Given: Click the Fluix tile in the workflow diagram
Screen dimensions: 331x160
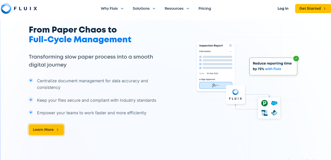Looking at the screenshot, I should tap(235, 95).
